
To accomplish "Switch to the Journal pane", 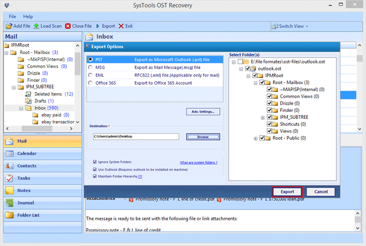I will (43, 203).
